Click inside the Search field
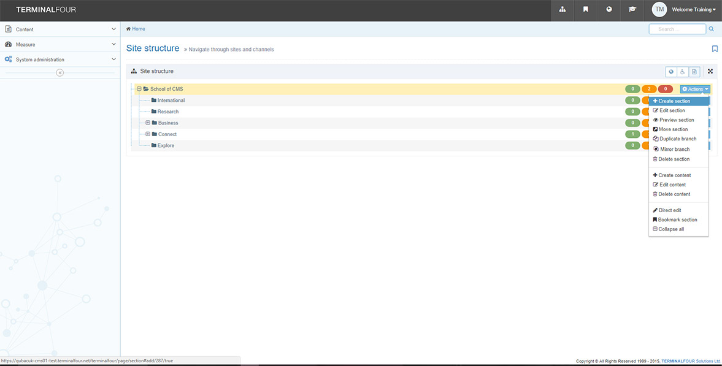722x366 pixels. coord(677,28)
